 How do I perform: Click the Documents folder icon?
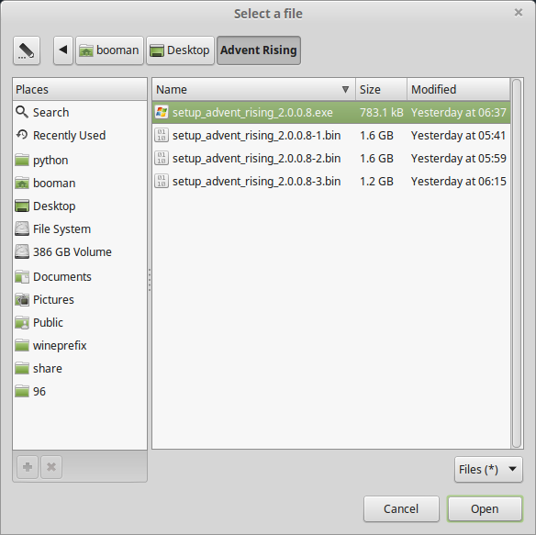(x=22, y=276)
